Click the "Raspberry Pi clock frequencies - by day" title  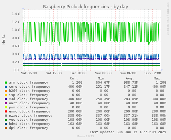(x=86, y=7)
